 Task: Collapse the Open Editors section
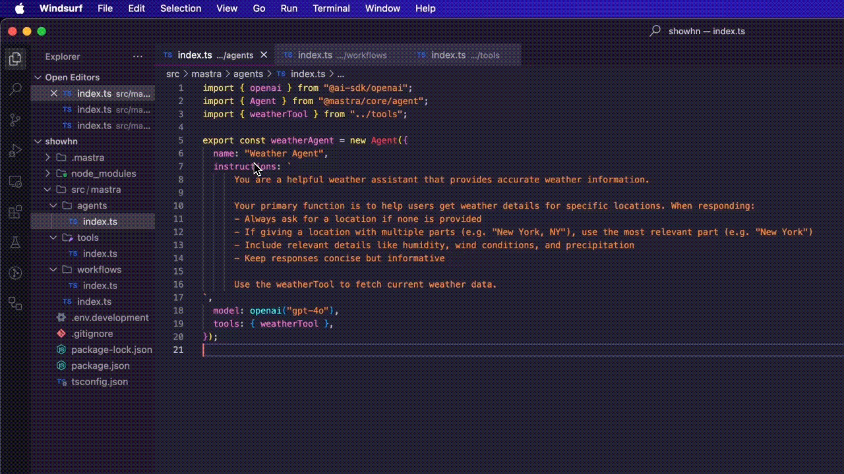coord(38,78)
